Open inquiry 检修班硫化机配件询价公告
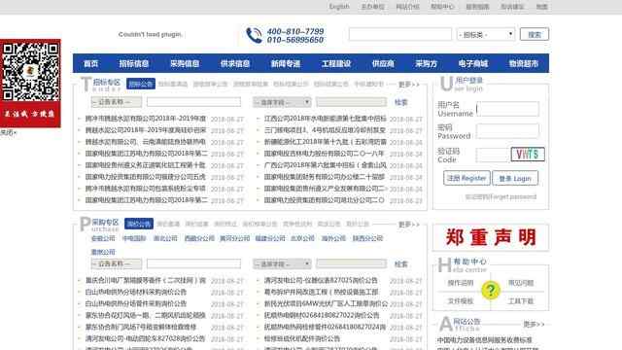Viewport: 622px width, 350px height. coord(302,339)
